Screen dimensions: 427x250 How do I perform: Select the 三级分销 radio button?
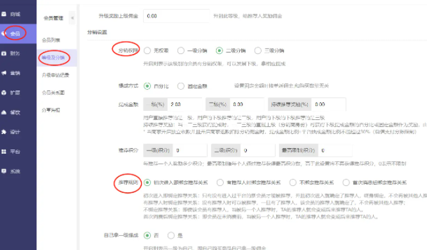pos(258,51)
